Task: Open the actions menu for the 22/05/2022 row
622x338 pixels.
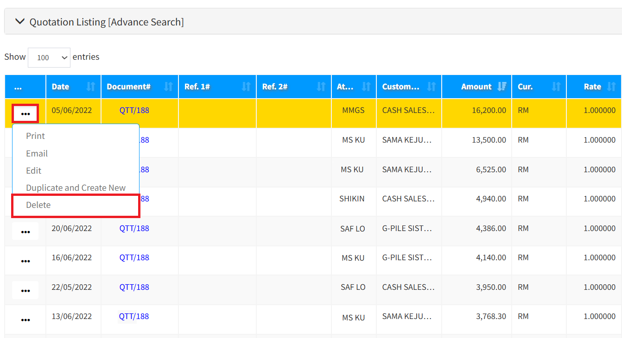Action: click(x=25, y=290)
